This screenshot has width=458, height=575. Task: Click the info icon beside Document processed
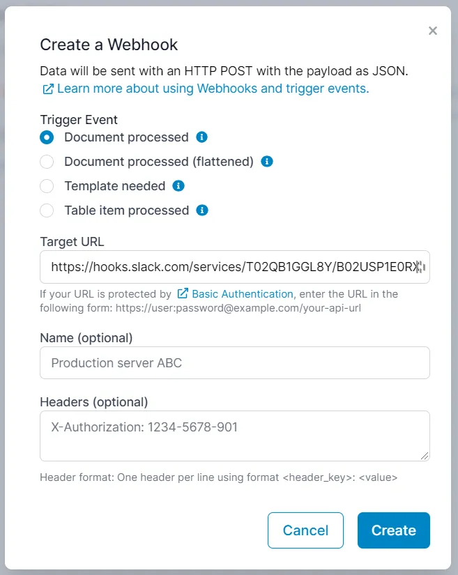[202, 137]
